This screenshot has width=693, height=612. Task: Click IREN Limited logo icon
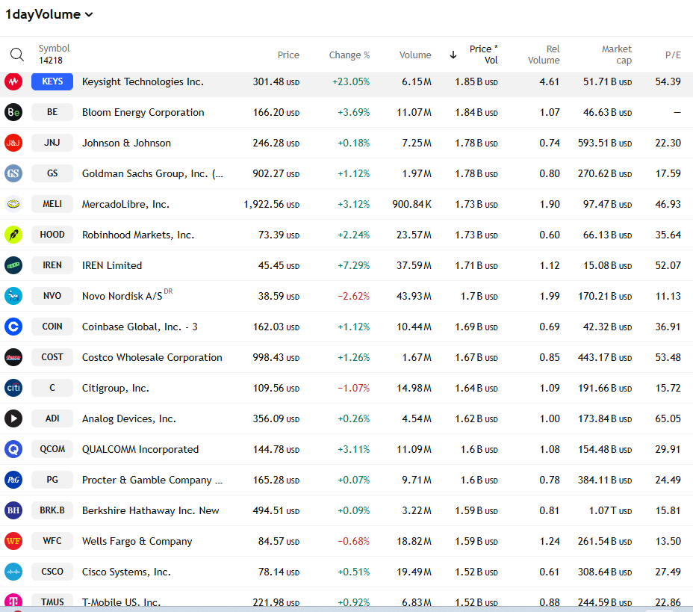pyautogui.click(x=13, y=265)
